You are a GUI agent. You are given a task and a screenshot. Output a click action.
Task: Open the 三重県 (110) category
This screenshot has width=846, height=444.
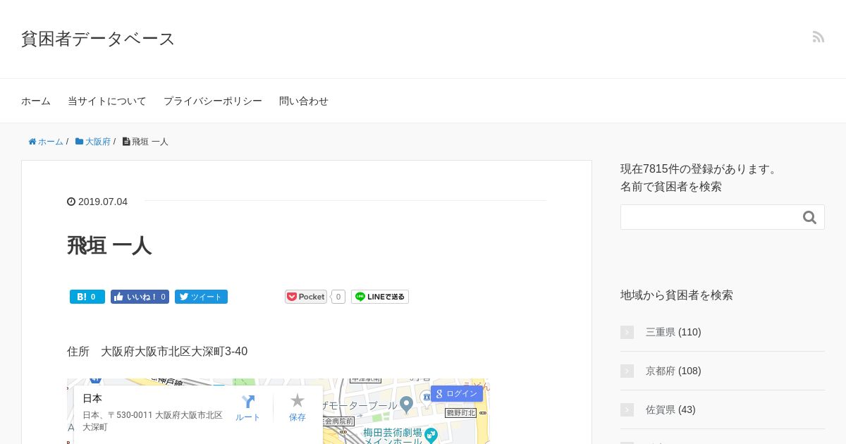pos(673,332)
